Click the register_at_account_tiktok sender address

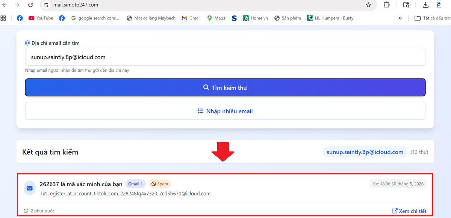129,194
